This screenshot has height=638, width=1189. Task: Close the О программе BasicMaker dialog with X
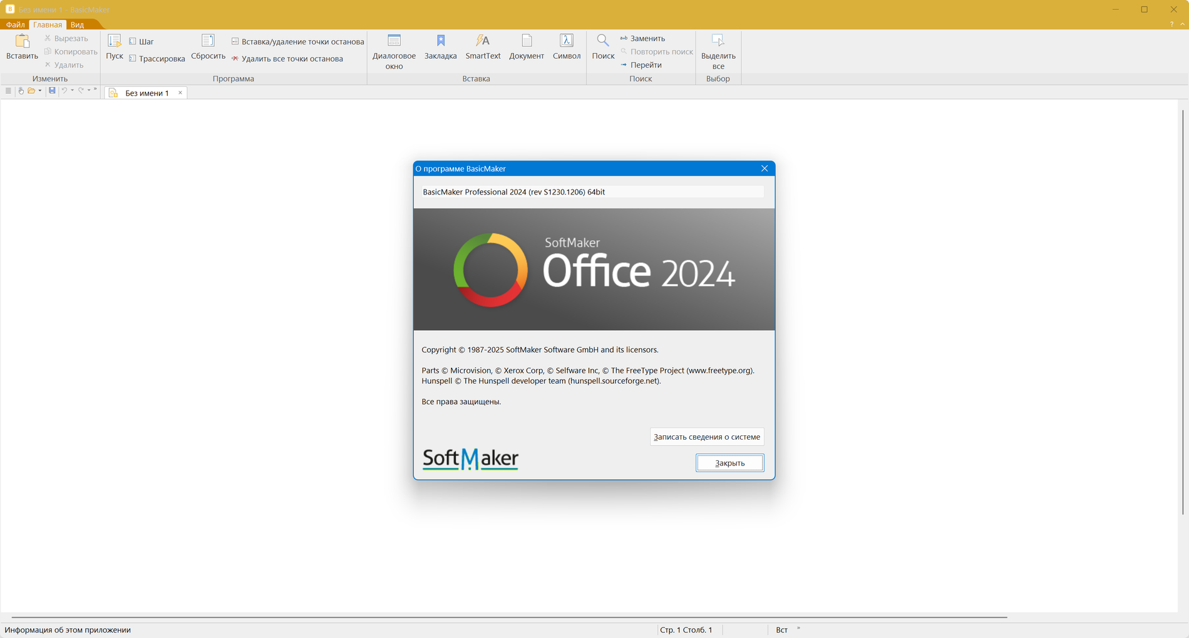(764, 168)
